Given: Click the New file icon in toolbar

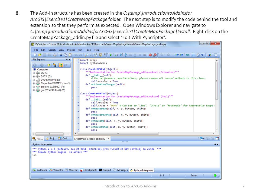Looking at the screenshot, I should 35,55.
